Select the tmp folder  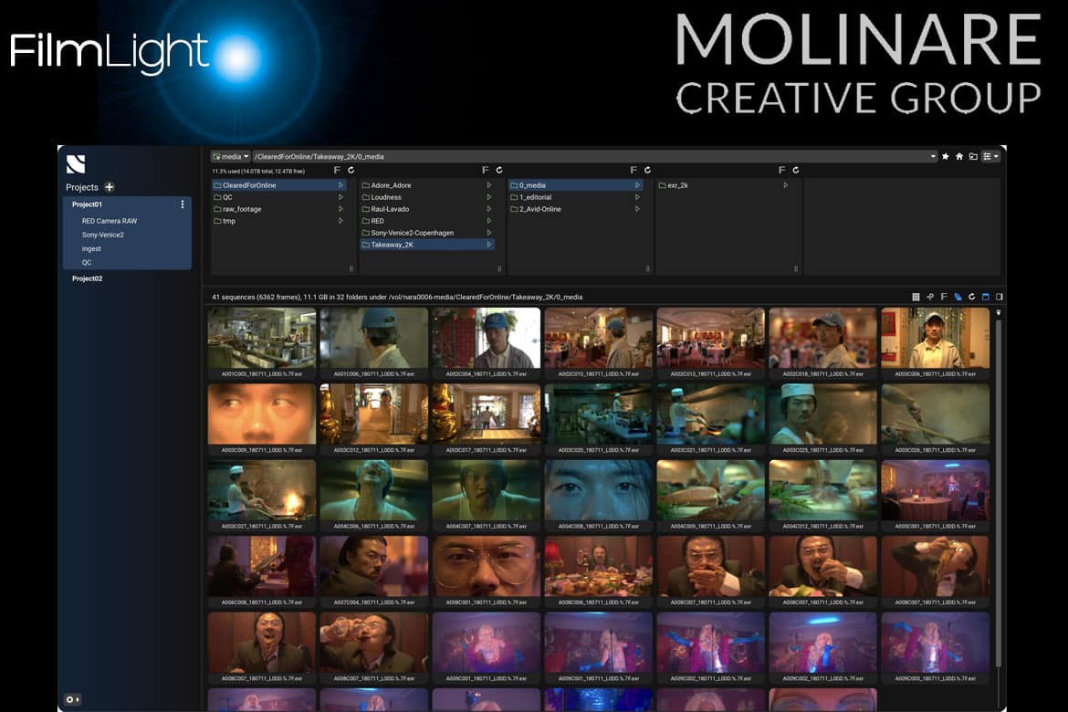[x=278, y=222]
